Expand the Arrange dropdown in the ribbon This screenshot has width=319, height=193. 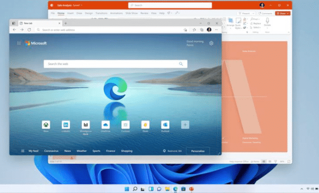coord(231,28)
